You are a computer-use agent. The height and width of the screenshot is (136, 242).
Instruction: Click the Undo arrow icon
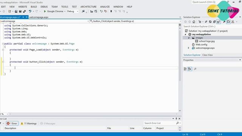[30, 11]
